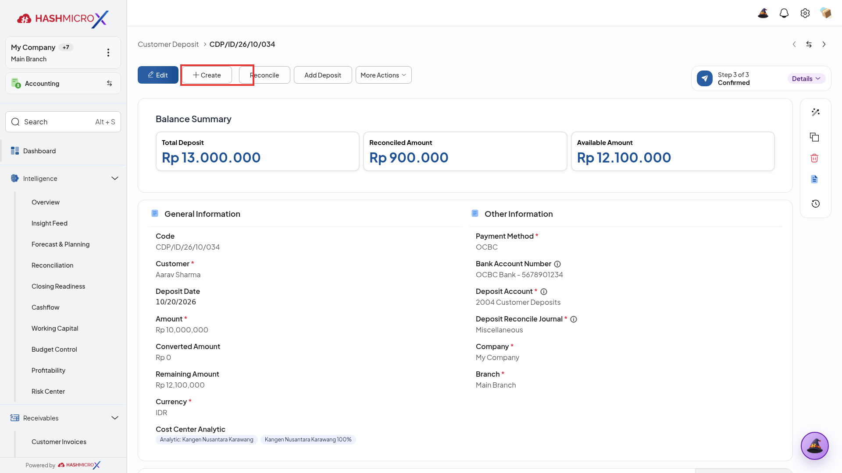Image resolution: width=842 pixels, height=473 pixels.
Task: Go to Customer Deposit breadcrumb link
Action: (x=168, y=44)
